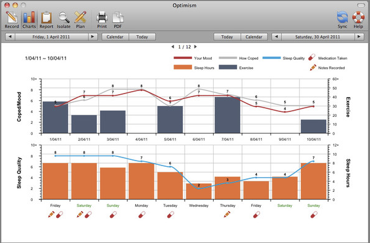Click the medication pill under first Saturday
Image resolution: width=370 pixels, height=243 pixels.
(x=88, y=214)
